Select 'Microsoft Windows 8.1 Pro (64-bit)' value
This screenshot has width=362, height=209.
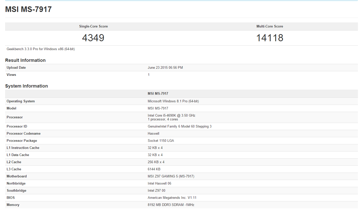click(x=173, y=101)
